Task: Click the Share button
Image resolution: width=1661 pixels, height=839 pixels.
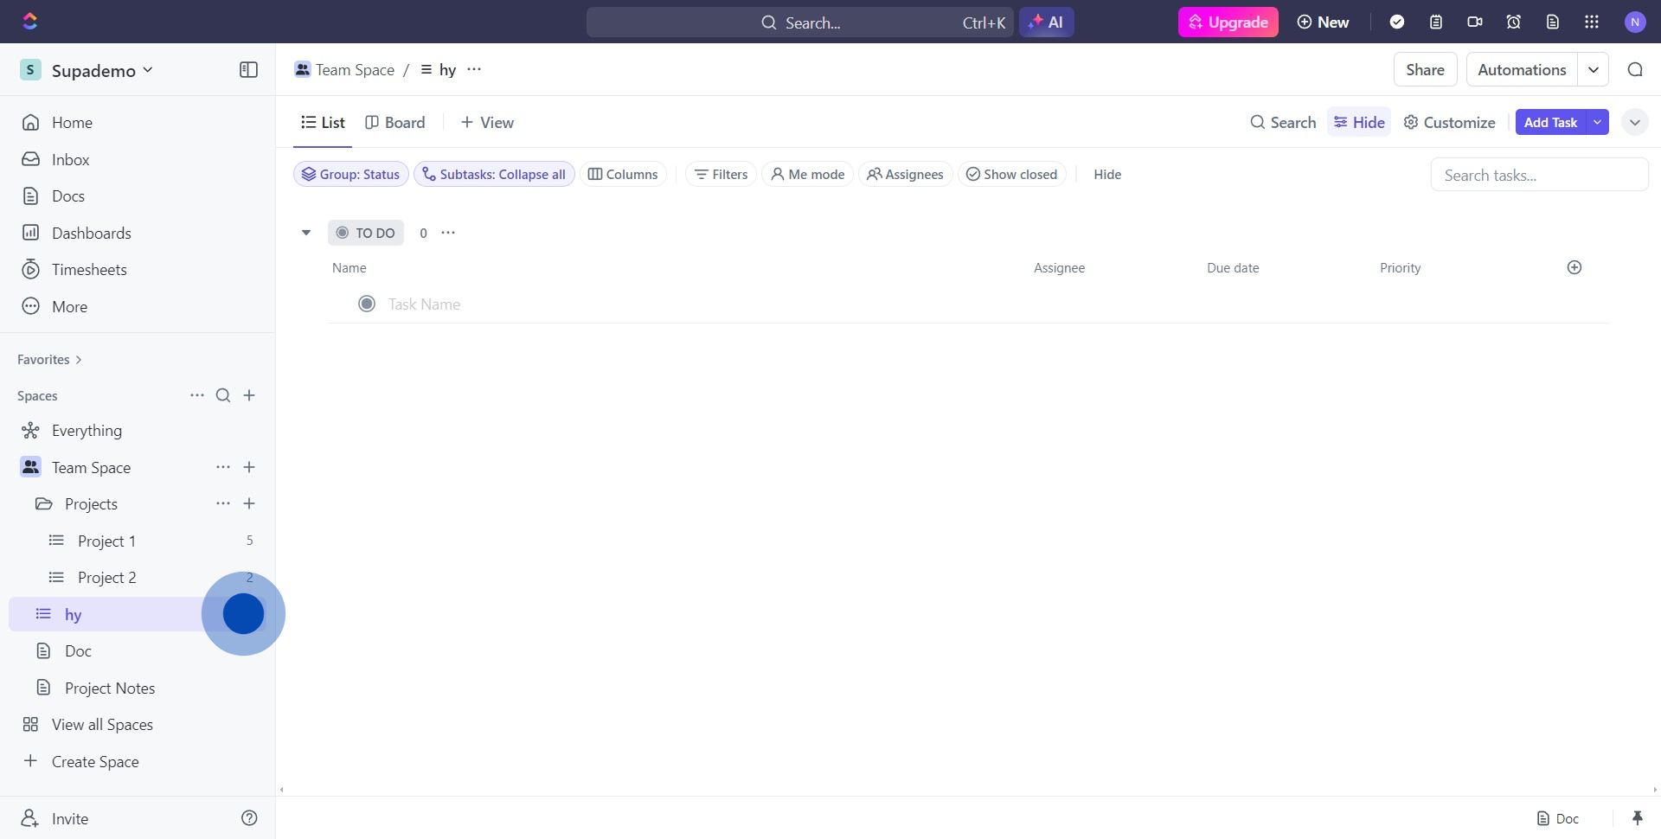Action: pos(1425,70)
